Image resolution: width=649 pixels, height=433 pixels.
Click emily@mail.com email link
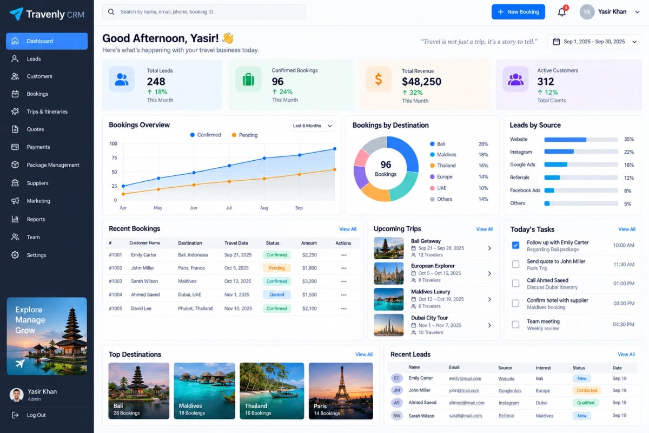coord(465,379)
